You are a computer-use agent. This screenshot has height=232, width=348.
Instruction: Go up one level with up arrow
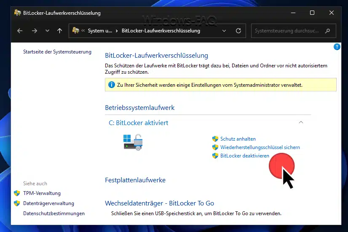point(59,31)
